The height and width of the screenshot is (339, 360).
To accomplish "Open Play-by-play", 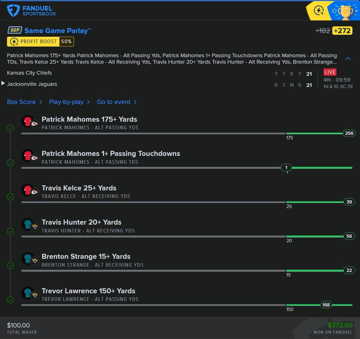I will click(69, 102).
